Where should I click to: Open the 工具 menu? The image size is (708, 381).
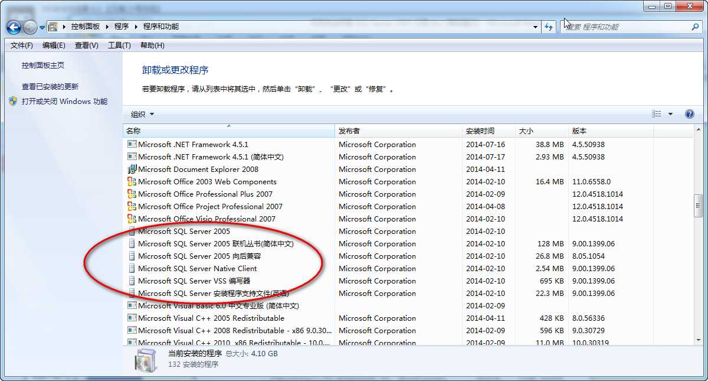point(118,45)
